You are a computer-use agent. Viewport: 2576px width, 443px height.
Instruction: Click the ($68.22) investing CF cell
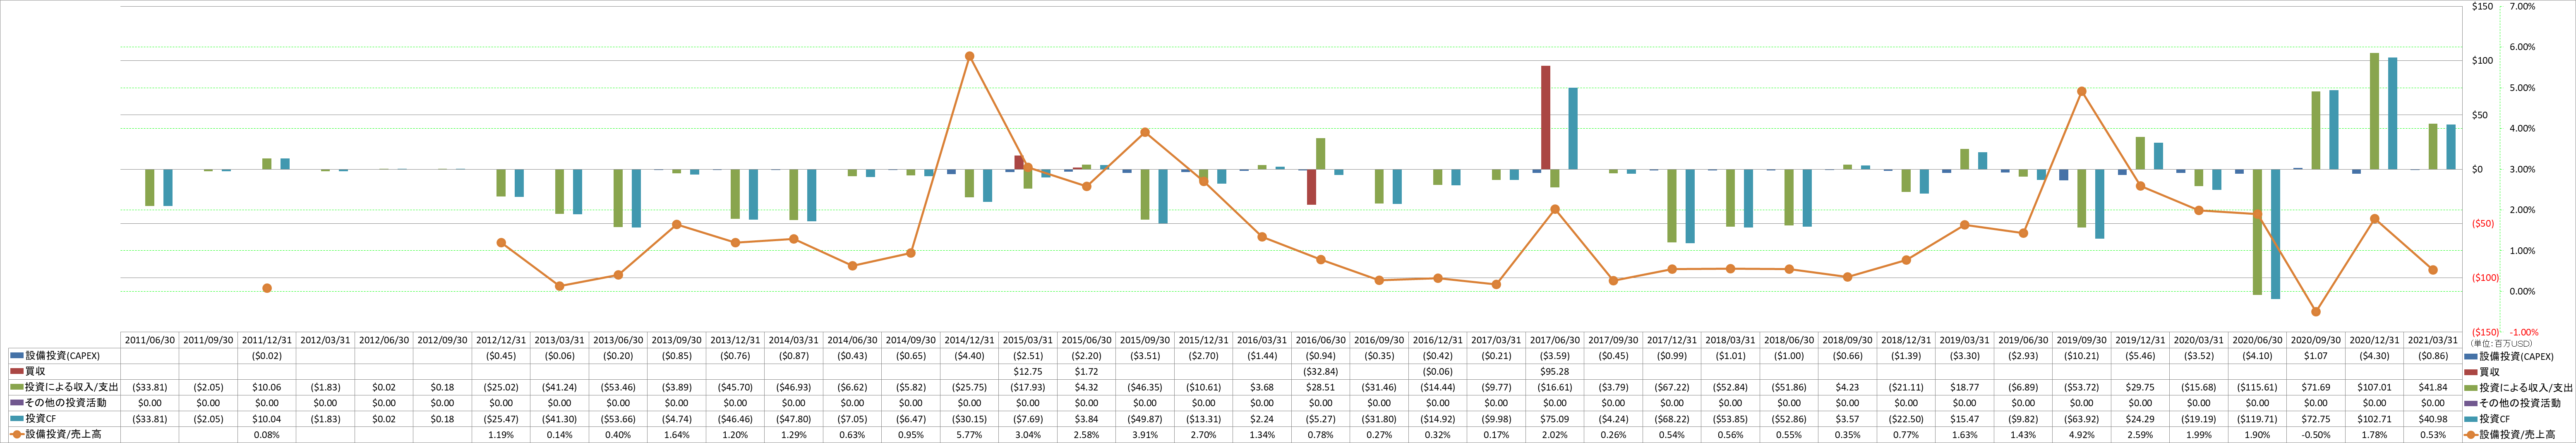[x=1671, y=419]
